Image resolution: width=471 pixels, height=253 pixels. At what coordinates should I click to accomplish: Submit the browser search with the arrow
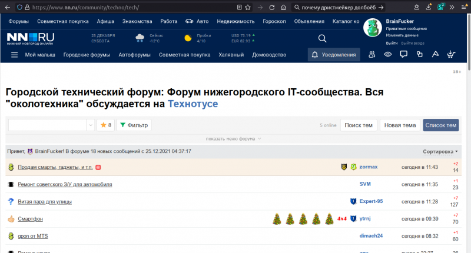click(381, 7)
